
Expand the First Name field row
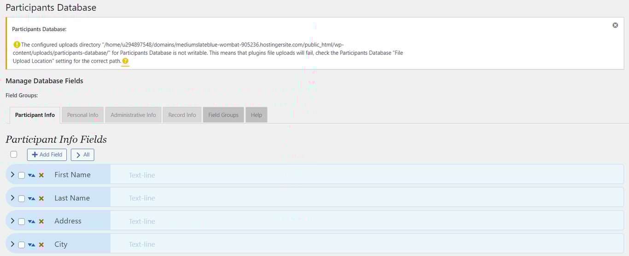(x=12, y=175)
